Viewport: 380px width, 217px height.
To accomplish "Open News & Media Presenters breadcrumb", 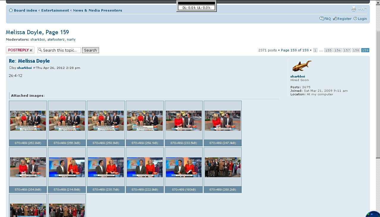I will 98,10.
